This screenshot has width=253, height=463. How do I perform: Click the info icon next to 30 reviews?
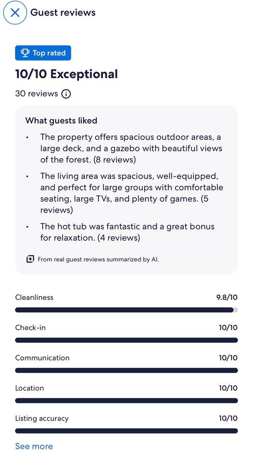[x=66, y=94]
